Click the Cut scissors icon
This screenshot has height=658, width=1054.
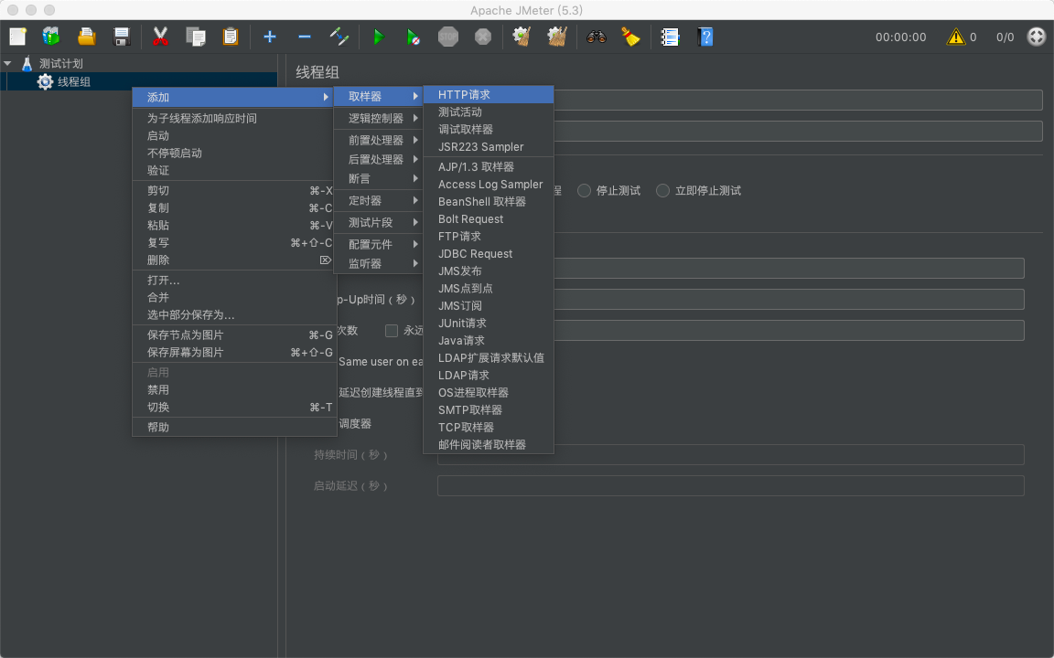pyautogui.click(x=160, y=37)
